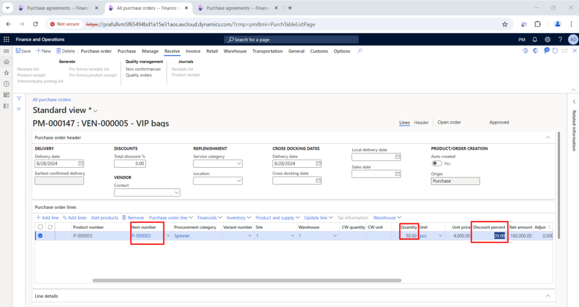Open Standard view selector chevron
Viewport: 579px width, 307px height.
tap(95, 111)
